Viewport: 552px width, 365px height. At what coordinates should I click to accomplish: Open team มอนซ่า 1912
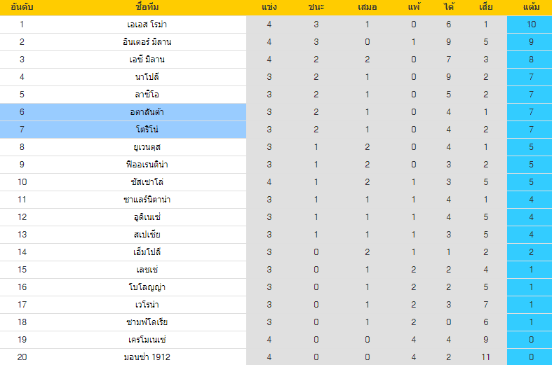147,357
